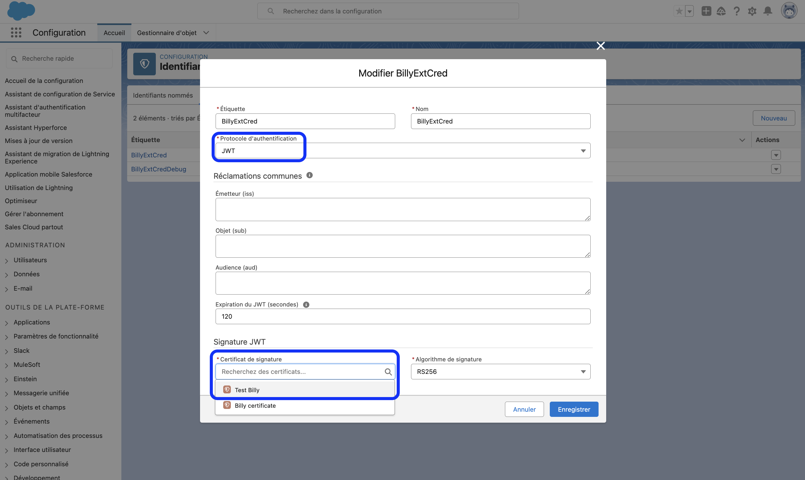805x480 pixels.
Task: Click the Objet (sub) text area
Action: click(403, 246)
